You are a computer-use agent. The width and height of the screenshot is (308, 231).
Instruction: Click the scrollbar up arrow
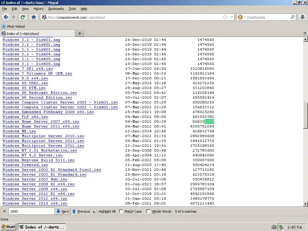[x=306, y=39]
